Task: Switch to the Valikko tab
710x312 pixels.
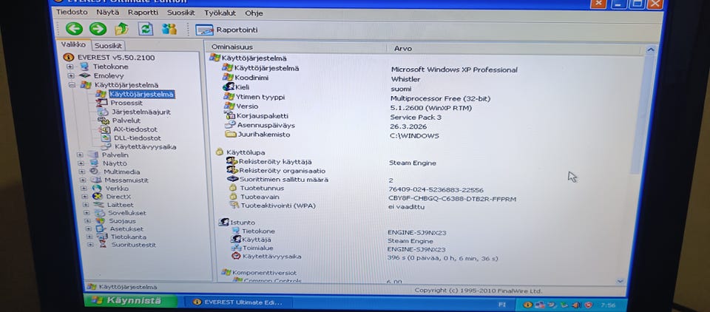Action: click(x=73, y=45)
